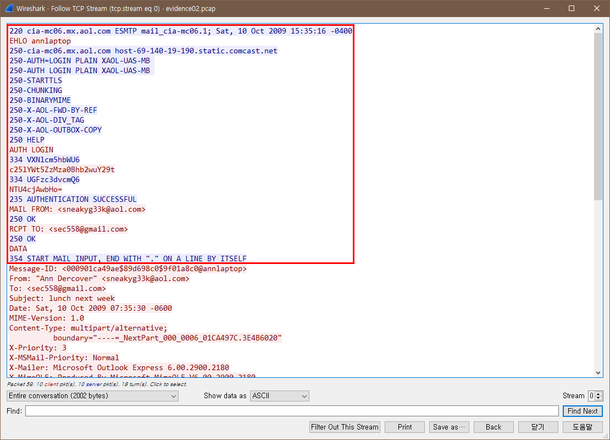610x440 pixels.
Task: Click 'Content-Type: multipart/alternative;' line
Action: click(88, 328)
